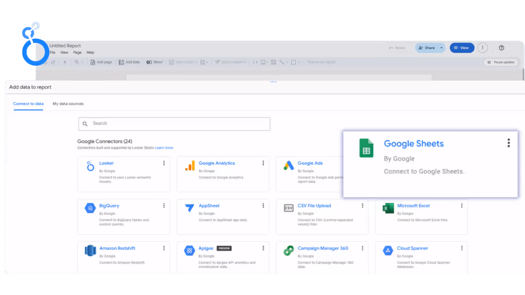Click the Learn more link

[164, 147]
